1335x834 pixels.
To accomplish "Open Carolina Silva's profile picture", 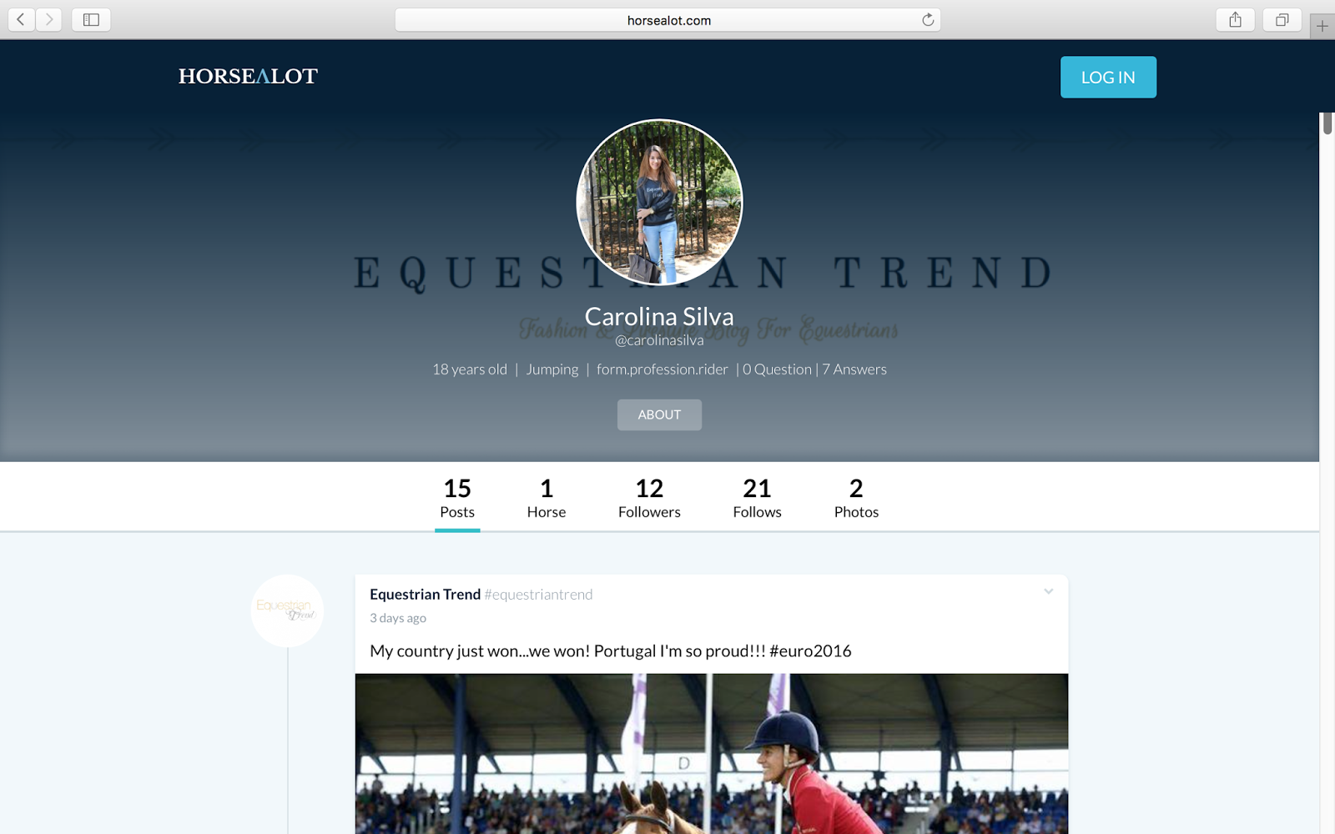I will click(659, 203).
